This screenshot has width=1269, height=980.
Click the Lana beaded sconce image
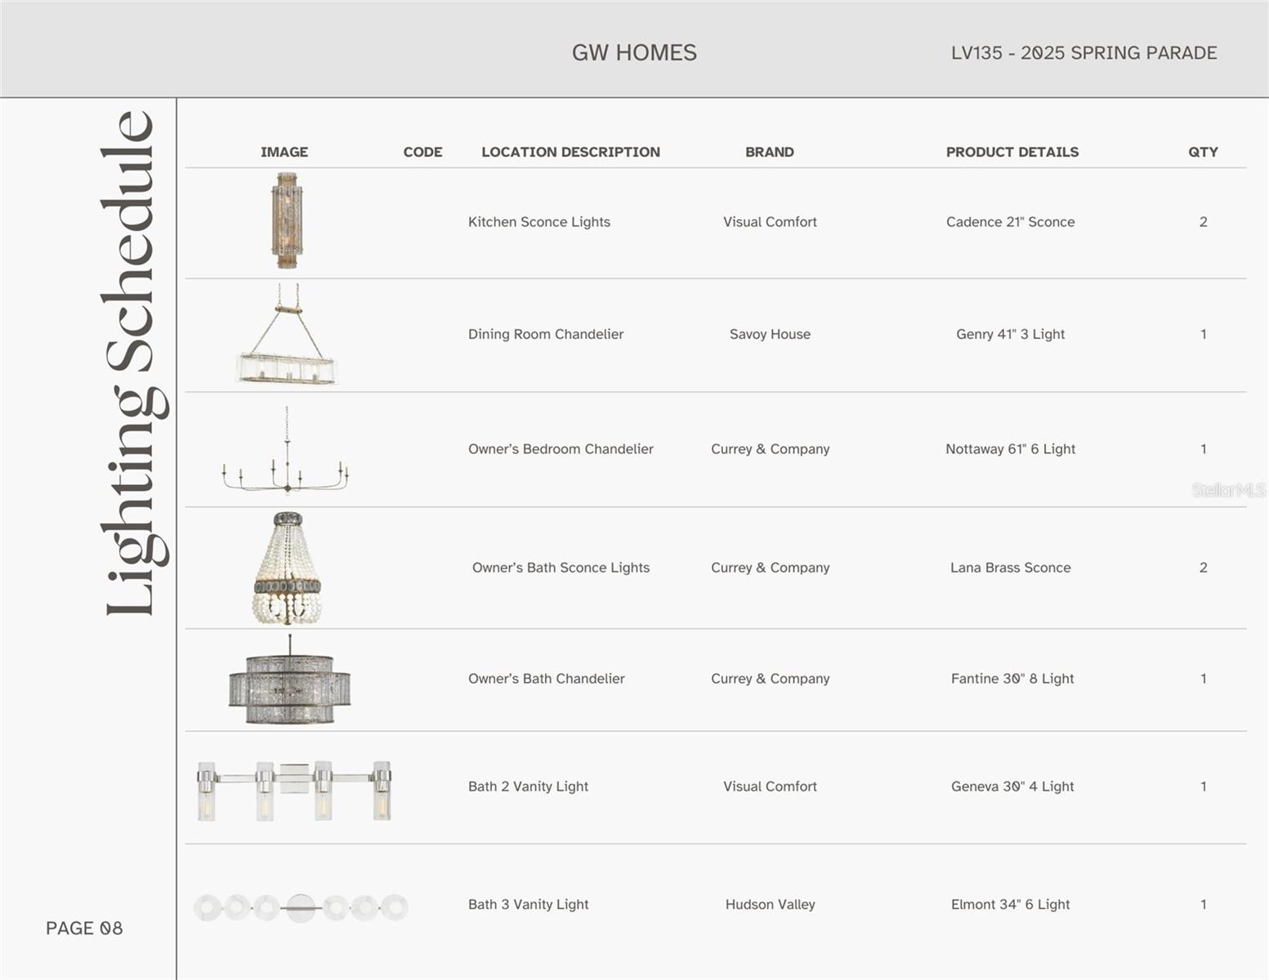click(x=287, y=568)
